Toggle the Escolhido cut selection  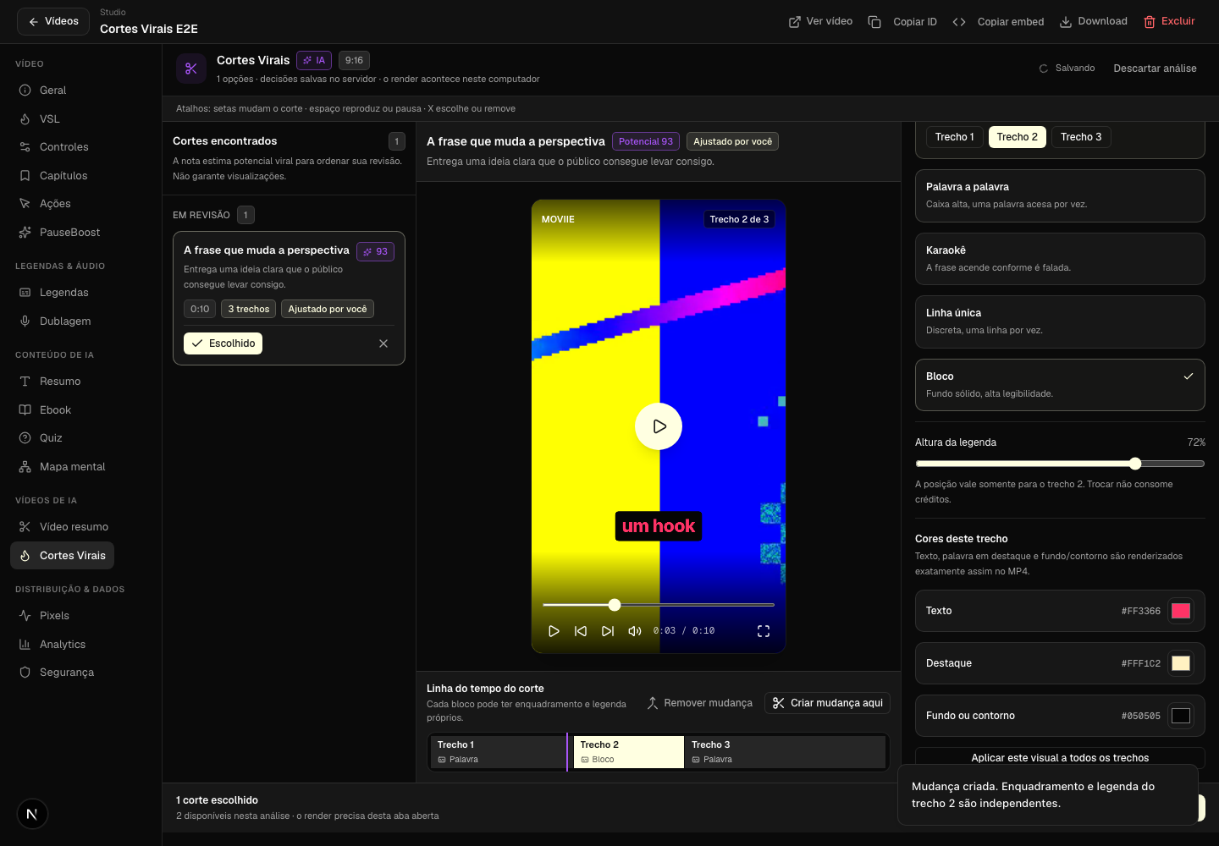(x=223, y=343)
